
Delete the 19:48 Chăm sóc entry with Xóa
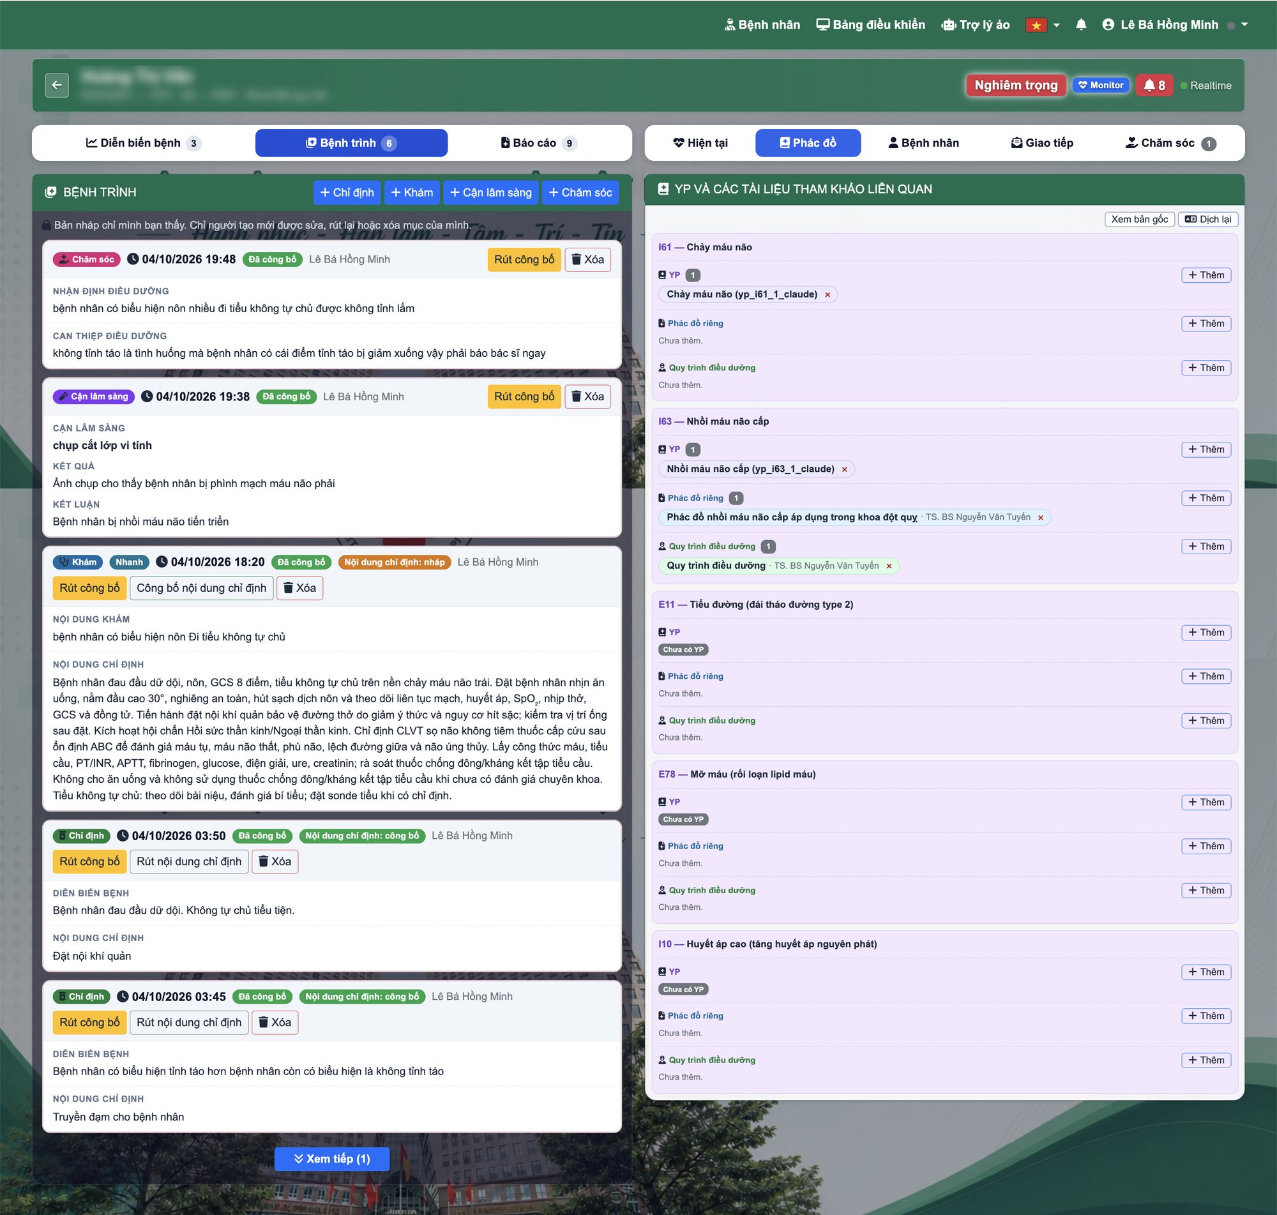[x=587, y=260]
